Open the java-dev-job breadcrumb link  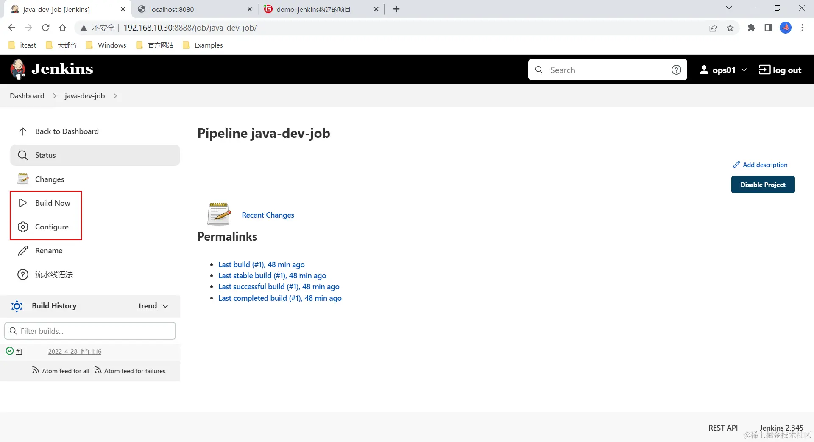(x=85, y=96)
